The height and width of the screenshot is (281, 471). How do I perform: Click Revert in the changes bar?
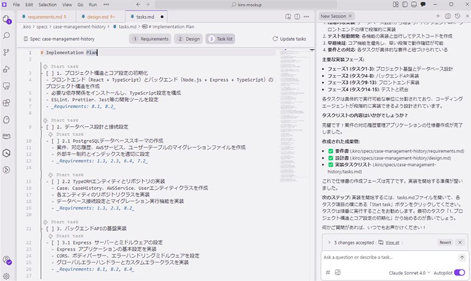[x=445, y=242]
